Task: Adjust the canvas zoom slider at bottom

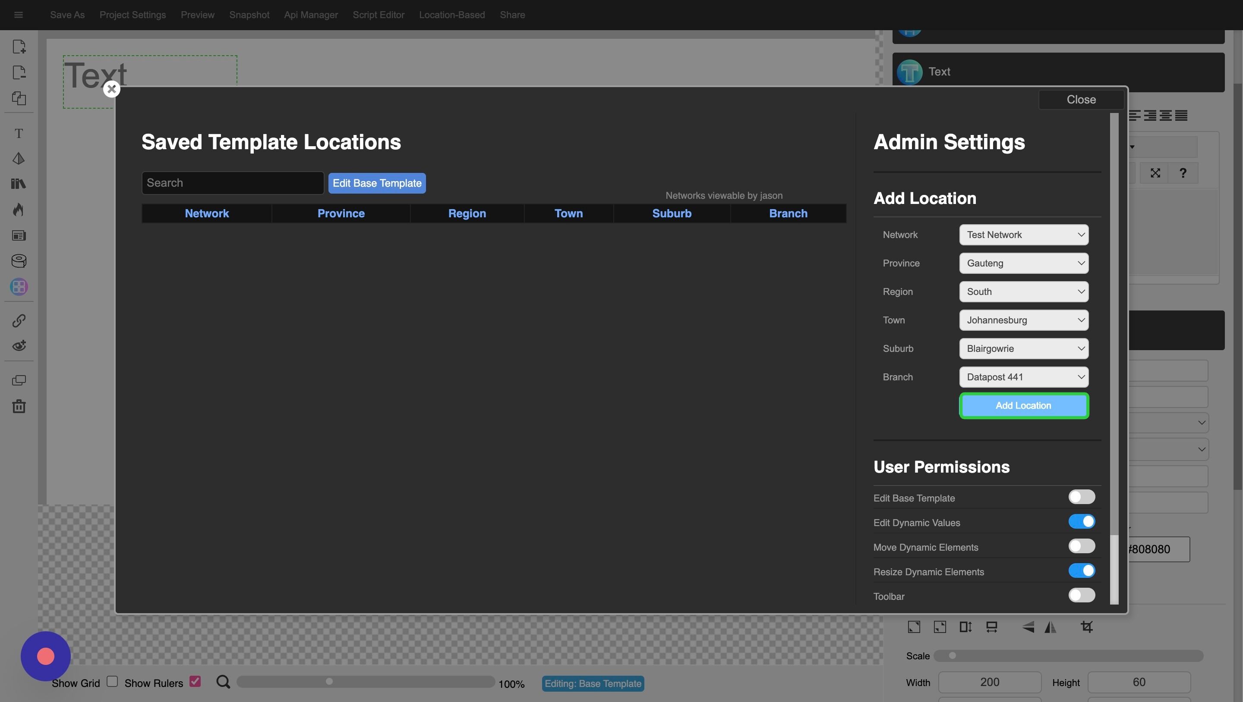Action: 365,681
